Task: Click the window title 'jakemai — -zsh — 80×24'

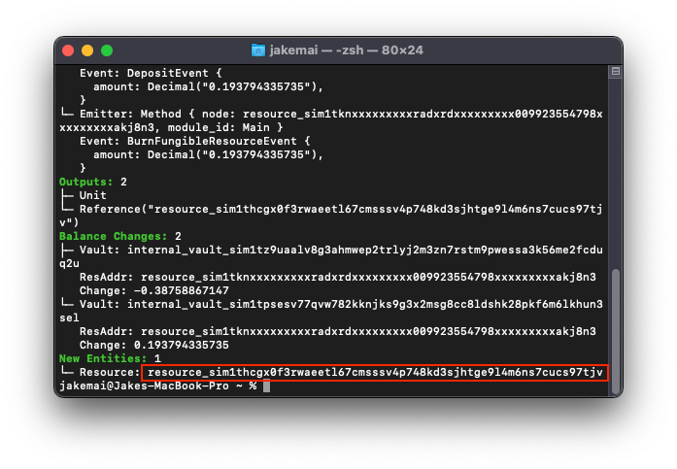Action: click(x=347, y=50)
